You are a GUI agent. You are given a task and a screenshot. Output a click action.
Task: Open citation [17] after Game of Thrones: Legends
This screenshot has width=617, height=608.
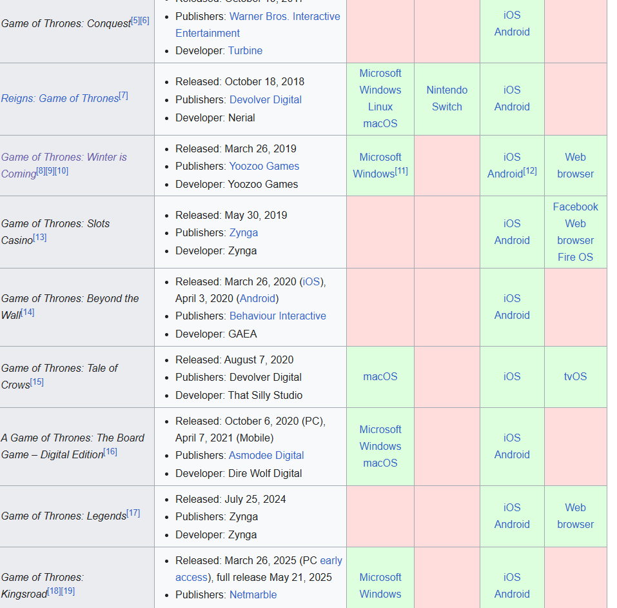[x=133, y=513]
